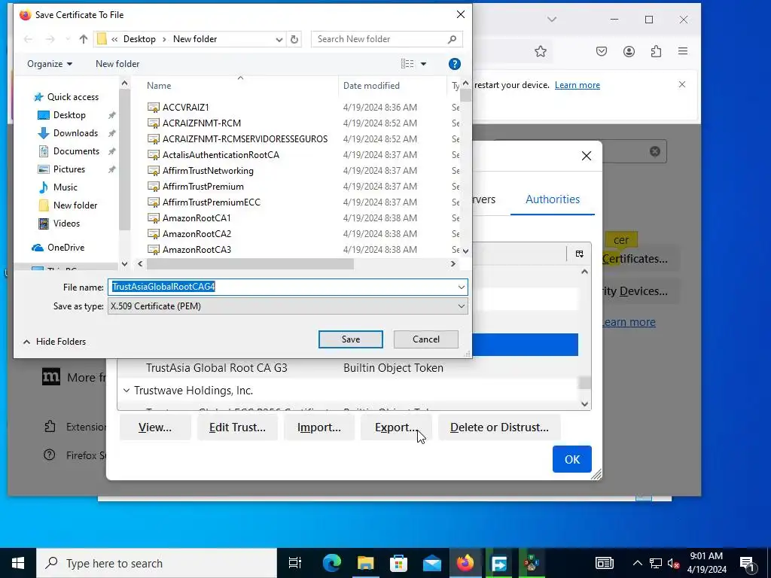Open the Pocket save icon in Firefox
The height and width of the screenshot is (578, 771).
[x=602, y=52]
